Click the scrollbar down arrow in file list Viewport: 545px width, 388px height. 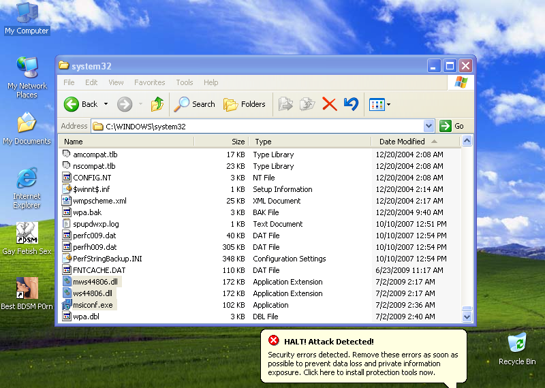click(467, 317)
